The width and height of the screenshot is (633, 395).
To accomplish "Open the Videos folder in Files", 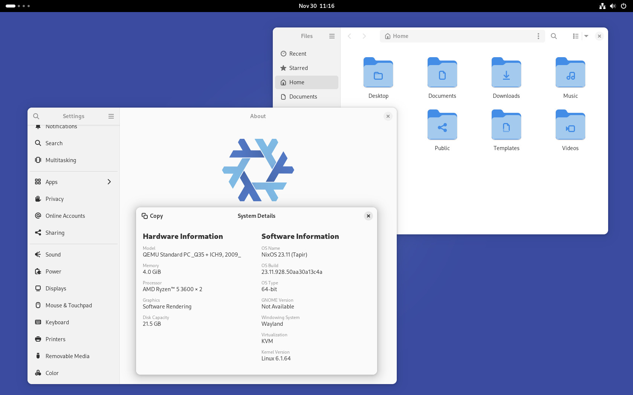I will (x=570, y=125).
